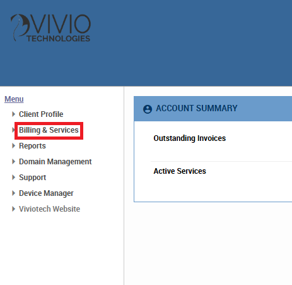Click the Account Summary panel header
The height and width of the screenshot is (285, 292).
click(213, 109)
